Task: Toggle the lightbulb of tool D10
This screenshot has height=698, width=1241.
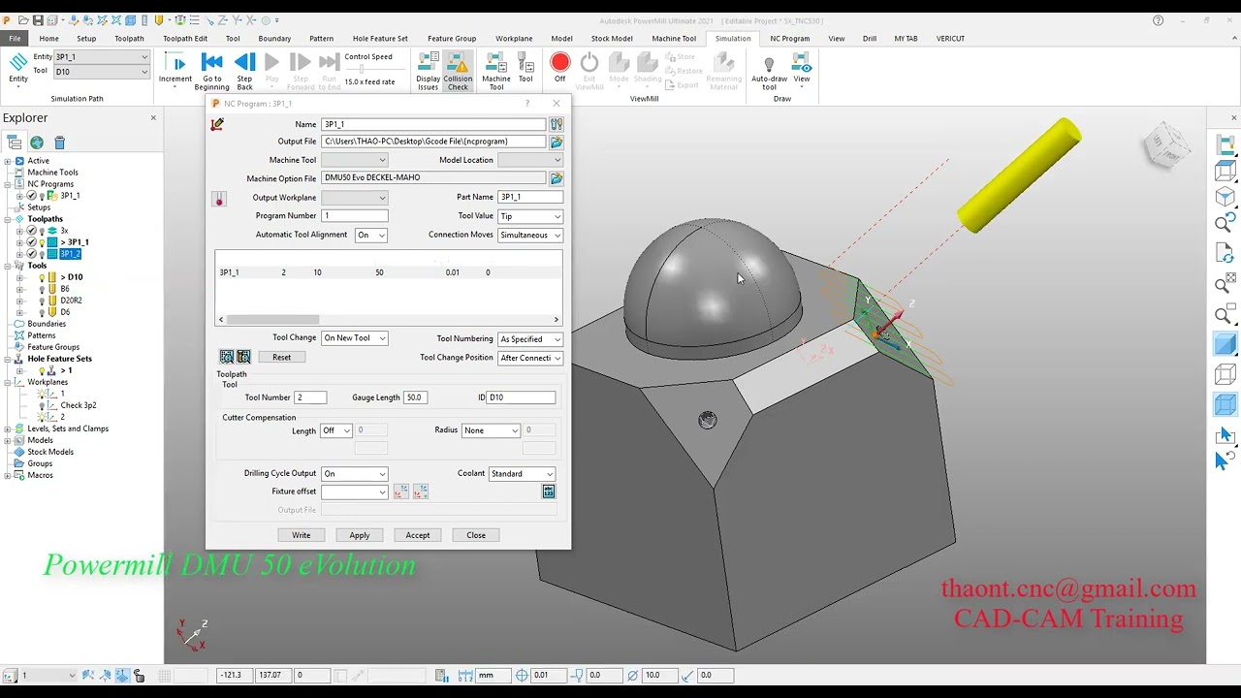Action: click(42, 277)
